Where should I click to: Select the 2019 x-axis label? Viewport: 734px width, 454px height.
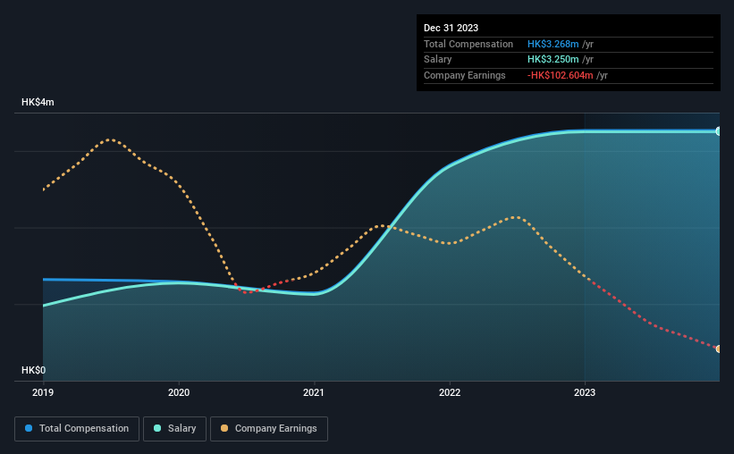(x=43, y=392)
